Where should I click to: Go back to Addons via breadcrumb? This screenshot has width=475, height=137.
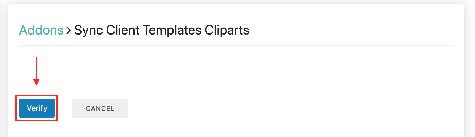click(41, 30)
